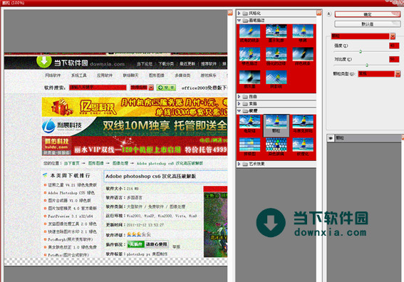Click the 强度 (Intensity) slider handle
404x282 pixels.
(x=361, y=52)
